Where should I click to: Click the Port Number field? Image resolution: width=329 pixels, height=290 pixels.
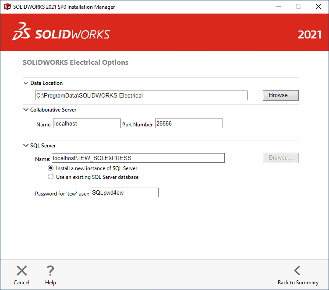189,123
